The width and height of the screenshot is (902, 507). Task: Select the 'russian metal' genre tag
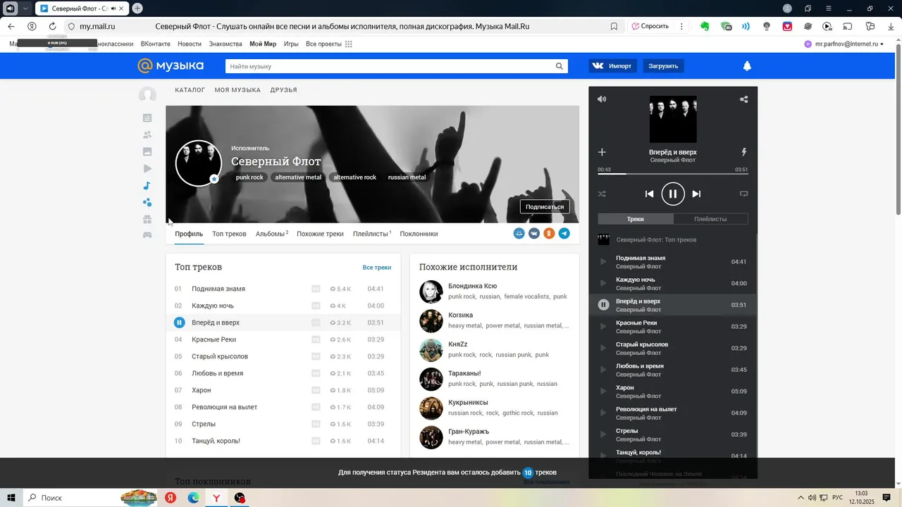[x=407, y=177]
